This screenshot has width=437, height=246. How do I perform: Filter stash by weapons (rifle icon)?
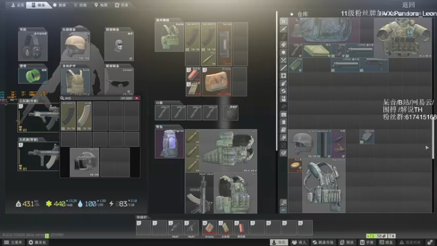pos(284,29)
